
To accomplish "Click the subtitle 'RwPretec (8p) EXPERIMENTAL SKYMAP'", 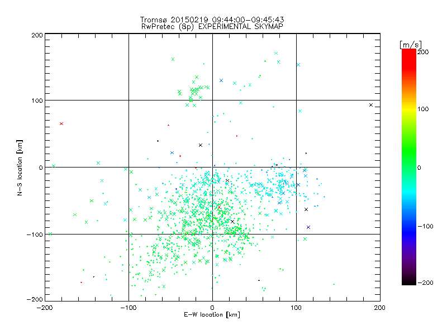I will [212, 27].
